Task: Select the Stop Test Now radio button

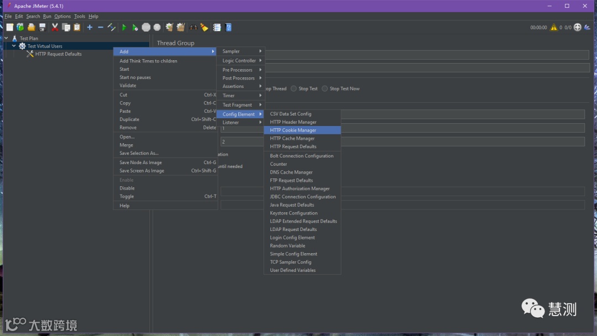Action: click(x=325, y=88)
